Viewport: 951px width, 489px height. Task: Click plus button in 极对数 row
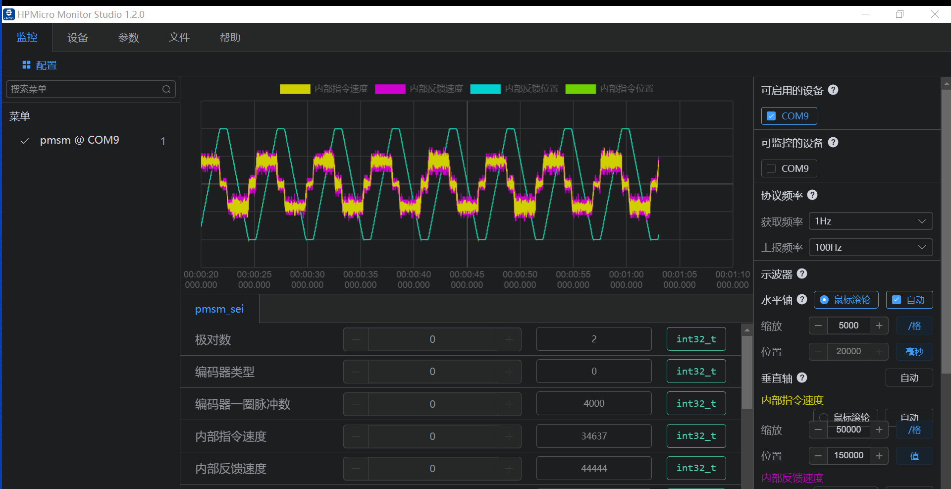pos(509,339)
